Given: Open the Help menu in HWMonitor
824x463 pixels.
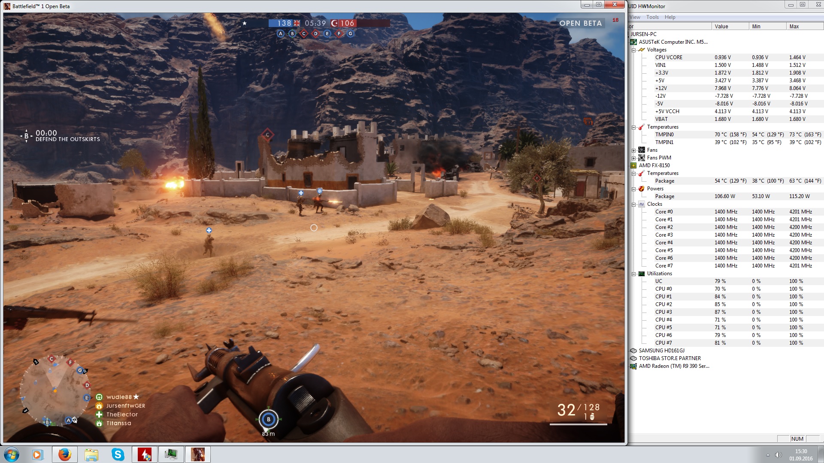Looking at the screenshot, I should pos(669,17).
